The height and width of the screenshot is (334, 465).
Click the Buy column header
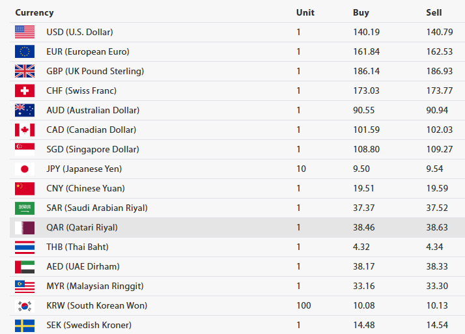(x=361, y=12)
